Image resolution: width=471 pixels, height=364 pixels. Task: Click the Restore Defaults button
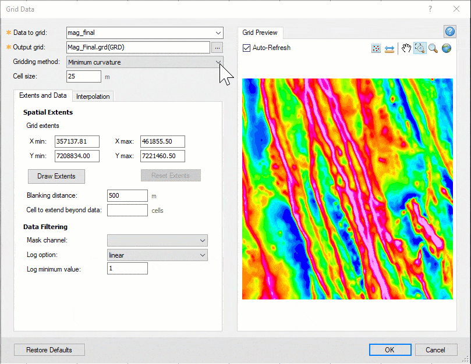click(x=49, y=350)
